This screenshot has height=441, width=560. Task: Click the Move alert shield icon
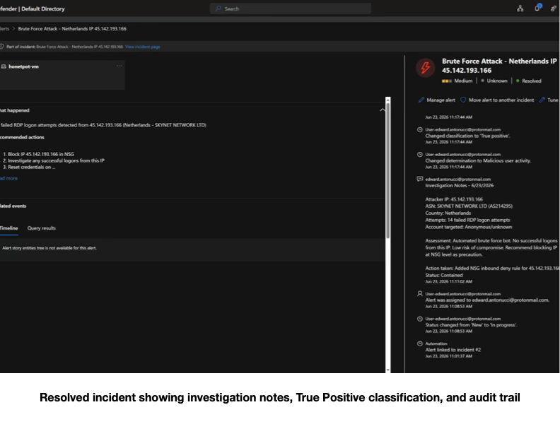(x=463, y=100)
